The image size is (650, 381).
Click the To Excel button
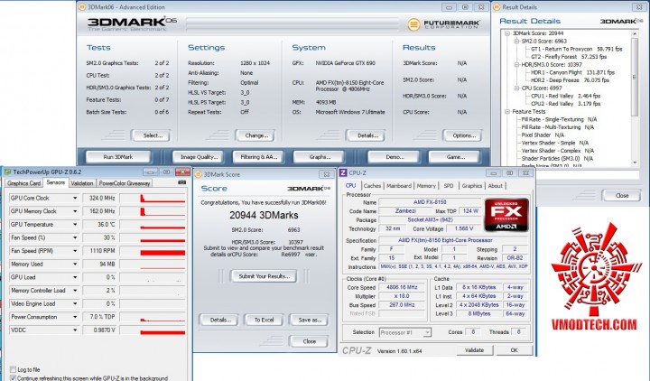pyautogui.click(x=264, y=320)
